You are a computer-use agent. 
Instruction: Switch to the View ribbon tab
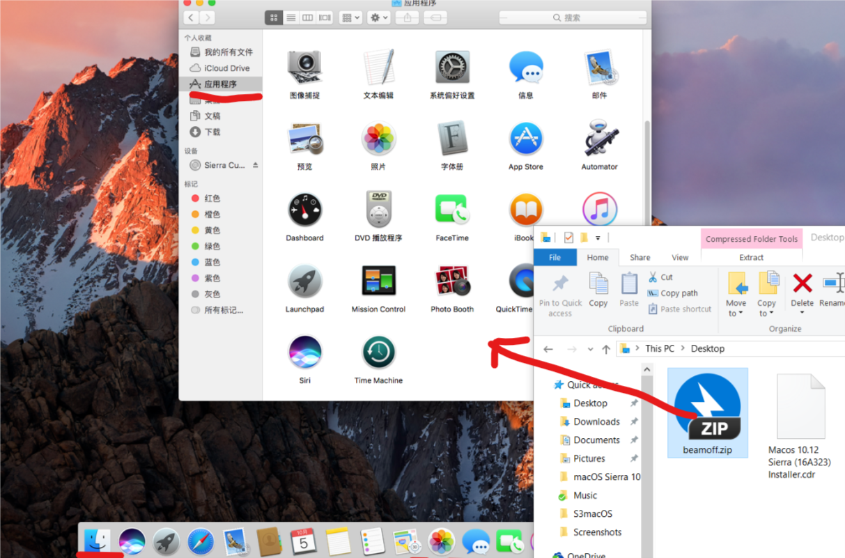[680, 257]
